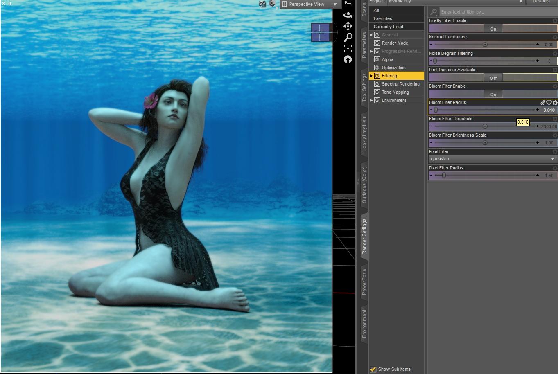Click the G icon beside Tone Mapping
558x374 pixels.
click(x=377, y=92)
